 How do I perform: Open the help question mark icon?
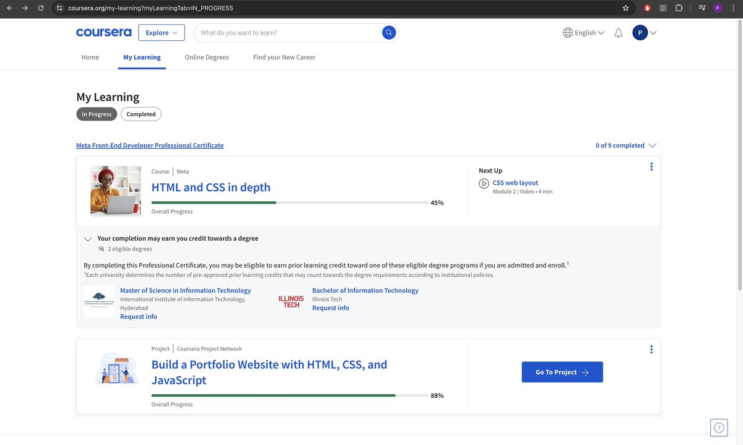tap(718, 427)
